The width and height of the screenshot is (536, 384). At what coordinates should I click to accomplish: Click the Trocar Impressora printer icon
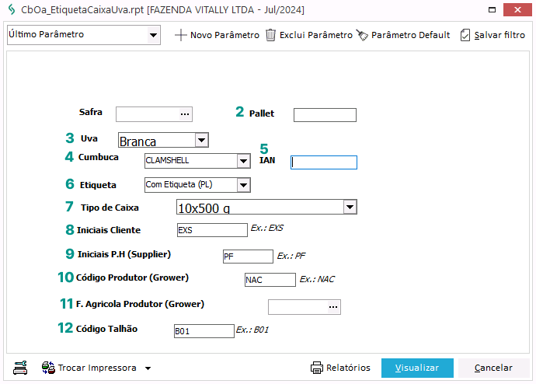[47, 368]
